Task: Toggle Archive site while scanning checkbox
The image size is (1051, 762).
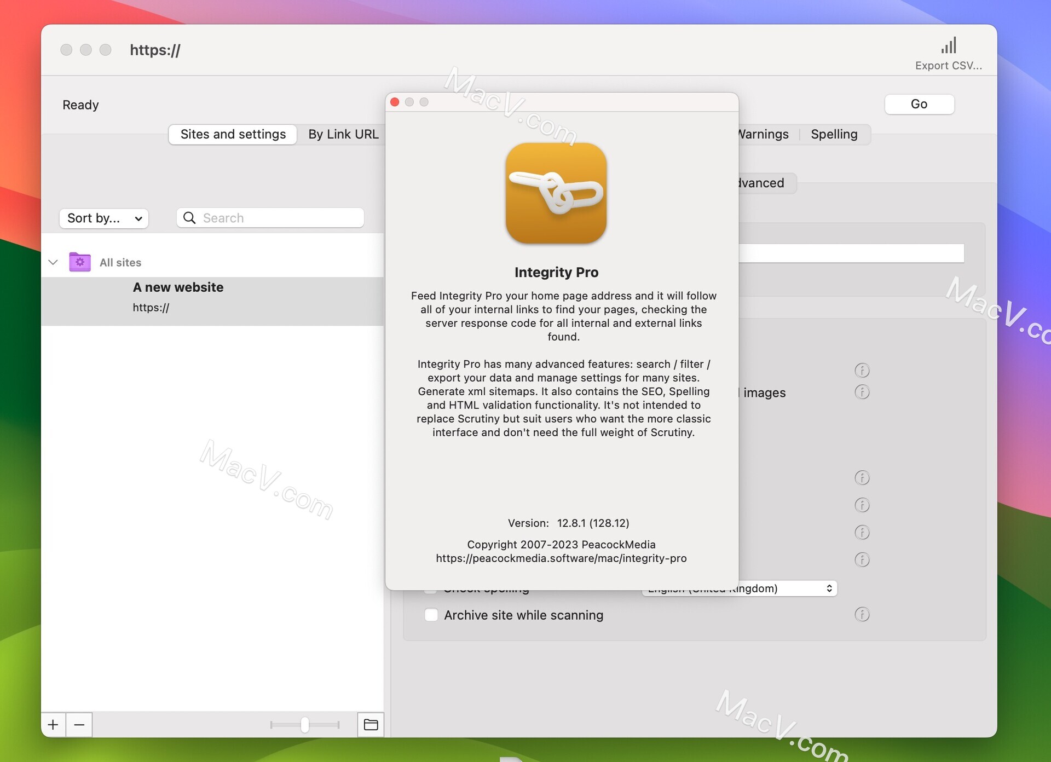Action: tap(431, 615)
